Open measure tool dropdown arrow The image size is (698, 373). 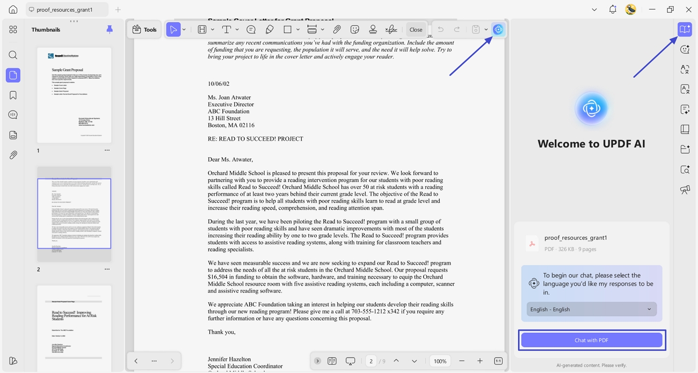pyautogui.click(x=322, y=30)
